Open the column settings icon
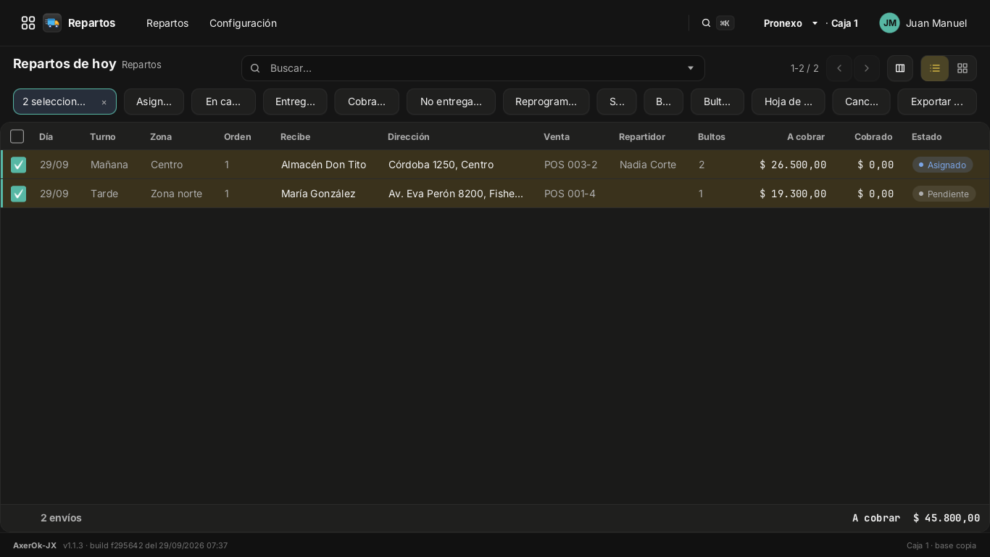The height and width of the screenshot is (557, 990). [x=900, y=68]
